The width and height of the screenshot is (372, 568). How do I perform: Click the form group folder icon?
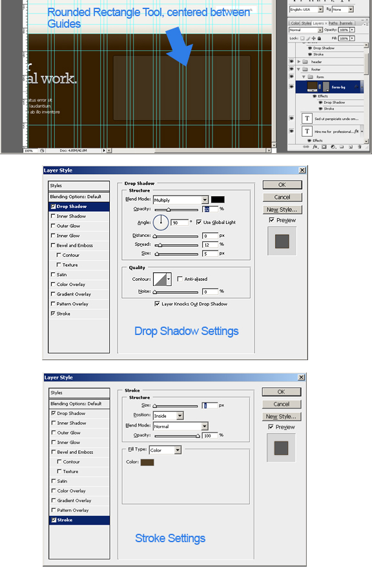pos(311,77)
